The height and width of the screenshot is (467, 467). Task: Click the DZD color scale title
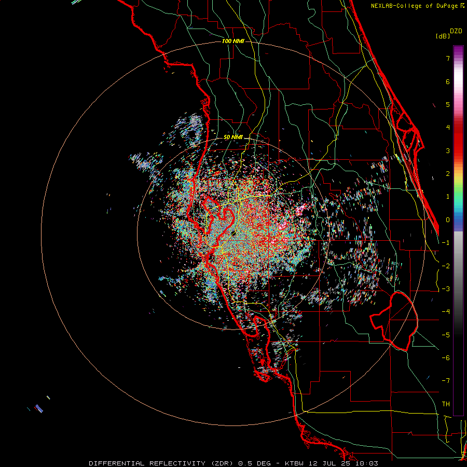(x=456, y=31)
